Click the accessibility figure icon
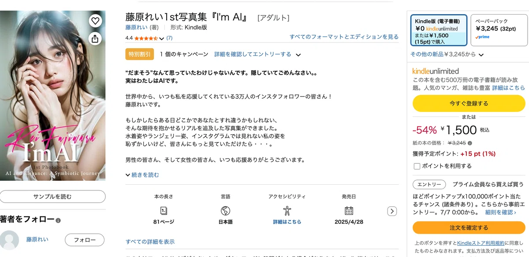The image size is (529, 257). [287, 210]
